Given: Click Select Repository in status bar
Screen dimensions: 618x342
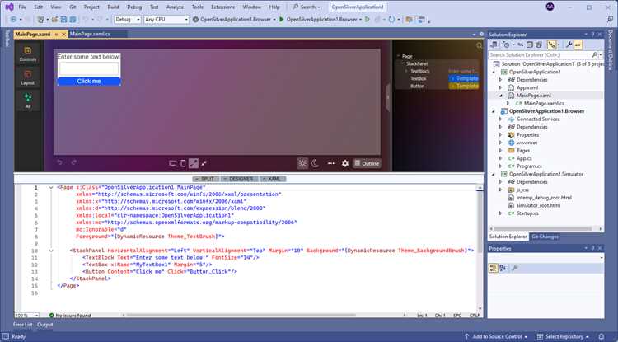Looking at the screenshot, I should click(x=564, y=336).
